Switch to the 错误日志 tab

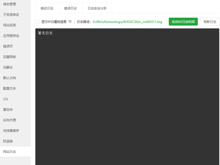pyautogui.click(x=70, y=8)
